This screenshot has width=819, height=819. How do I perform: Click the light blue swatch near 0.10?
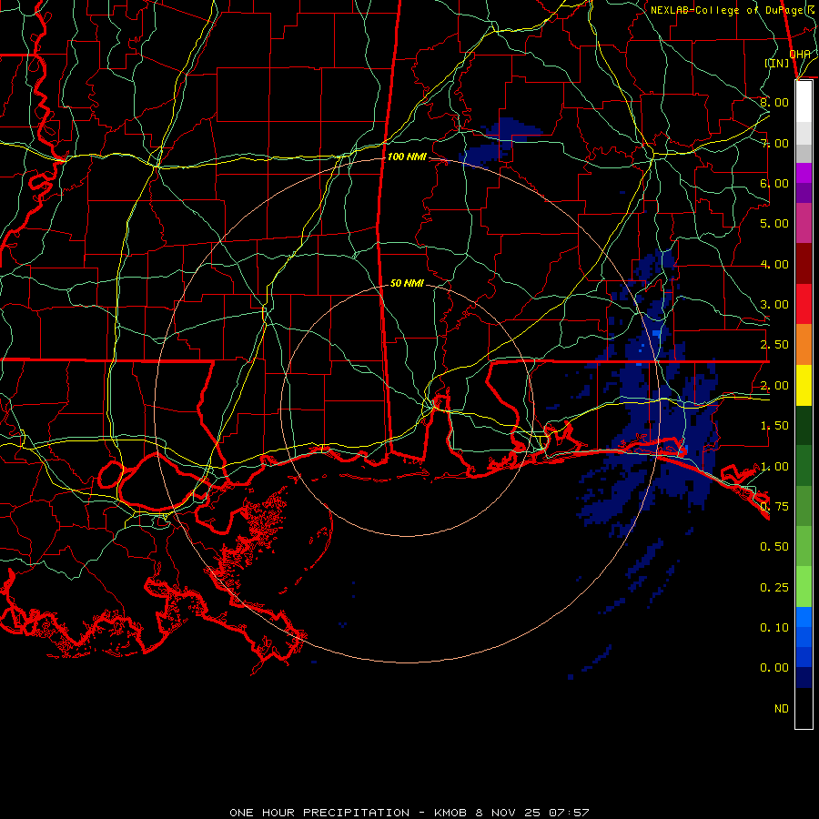804,617
